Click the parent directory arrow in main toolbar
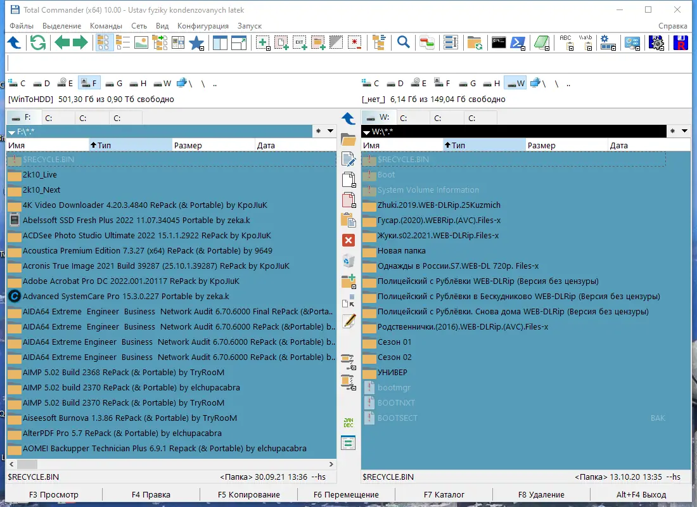697x507 pixels. (14, 43)
